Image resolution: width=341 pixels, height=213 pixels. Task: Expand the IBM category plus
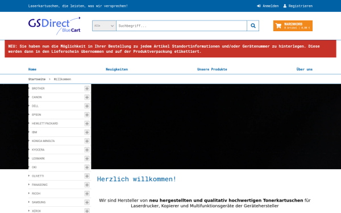(x=87, y=132)
